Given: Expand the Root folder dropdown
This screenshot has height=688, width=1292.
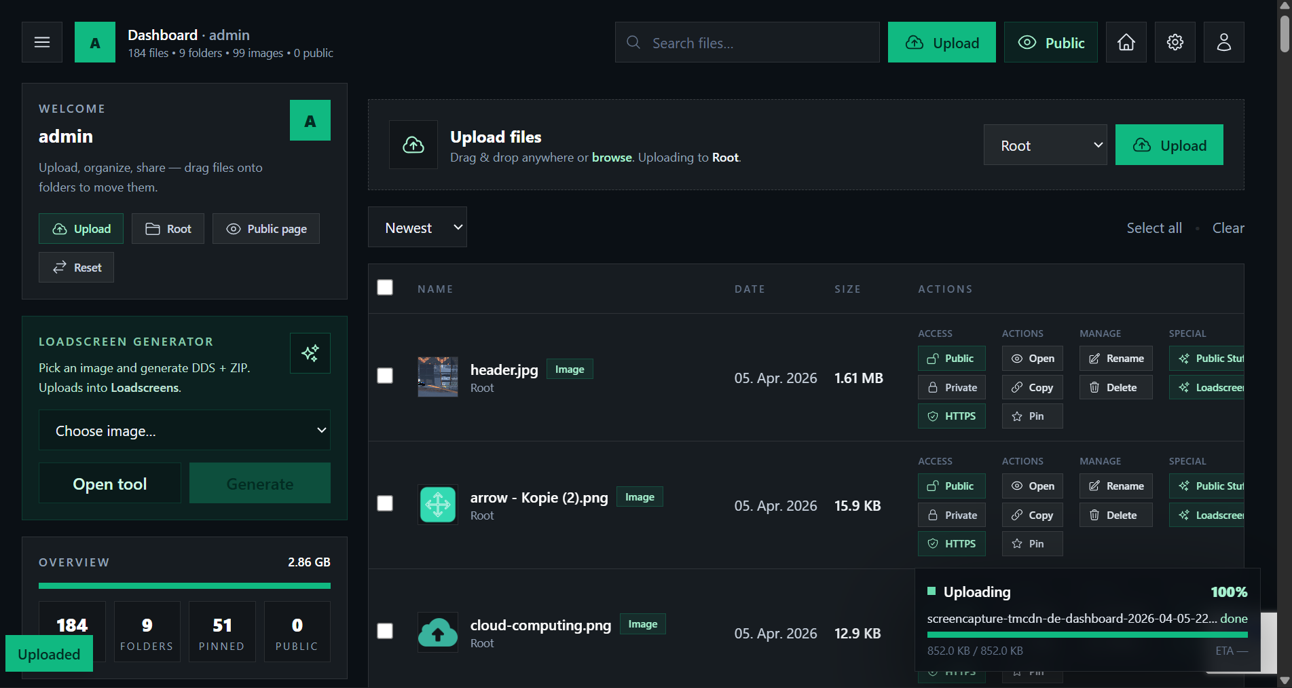Looking at the screenshot, I should click(1045, 145).
